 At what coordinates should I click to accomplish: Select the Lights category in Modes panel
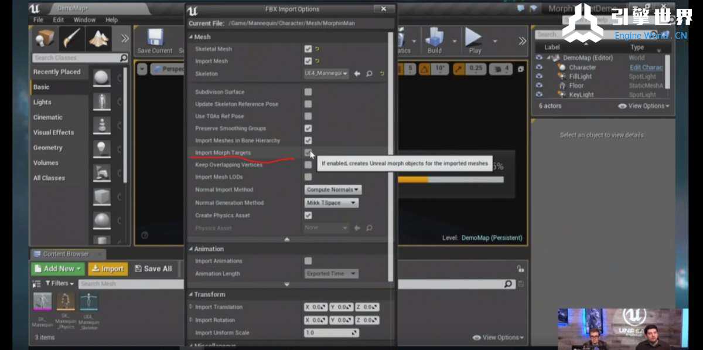click(42, 102)
